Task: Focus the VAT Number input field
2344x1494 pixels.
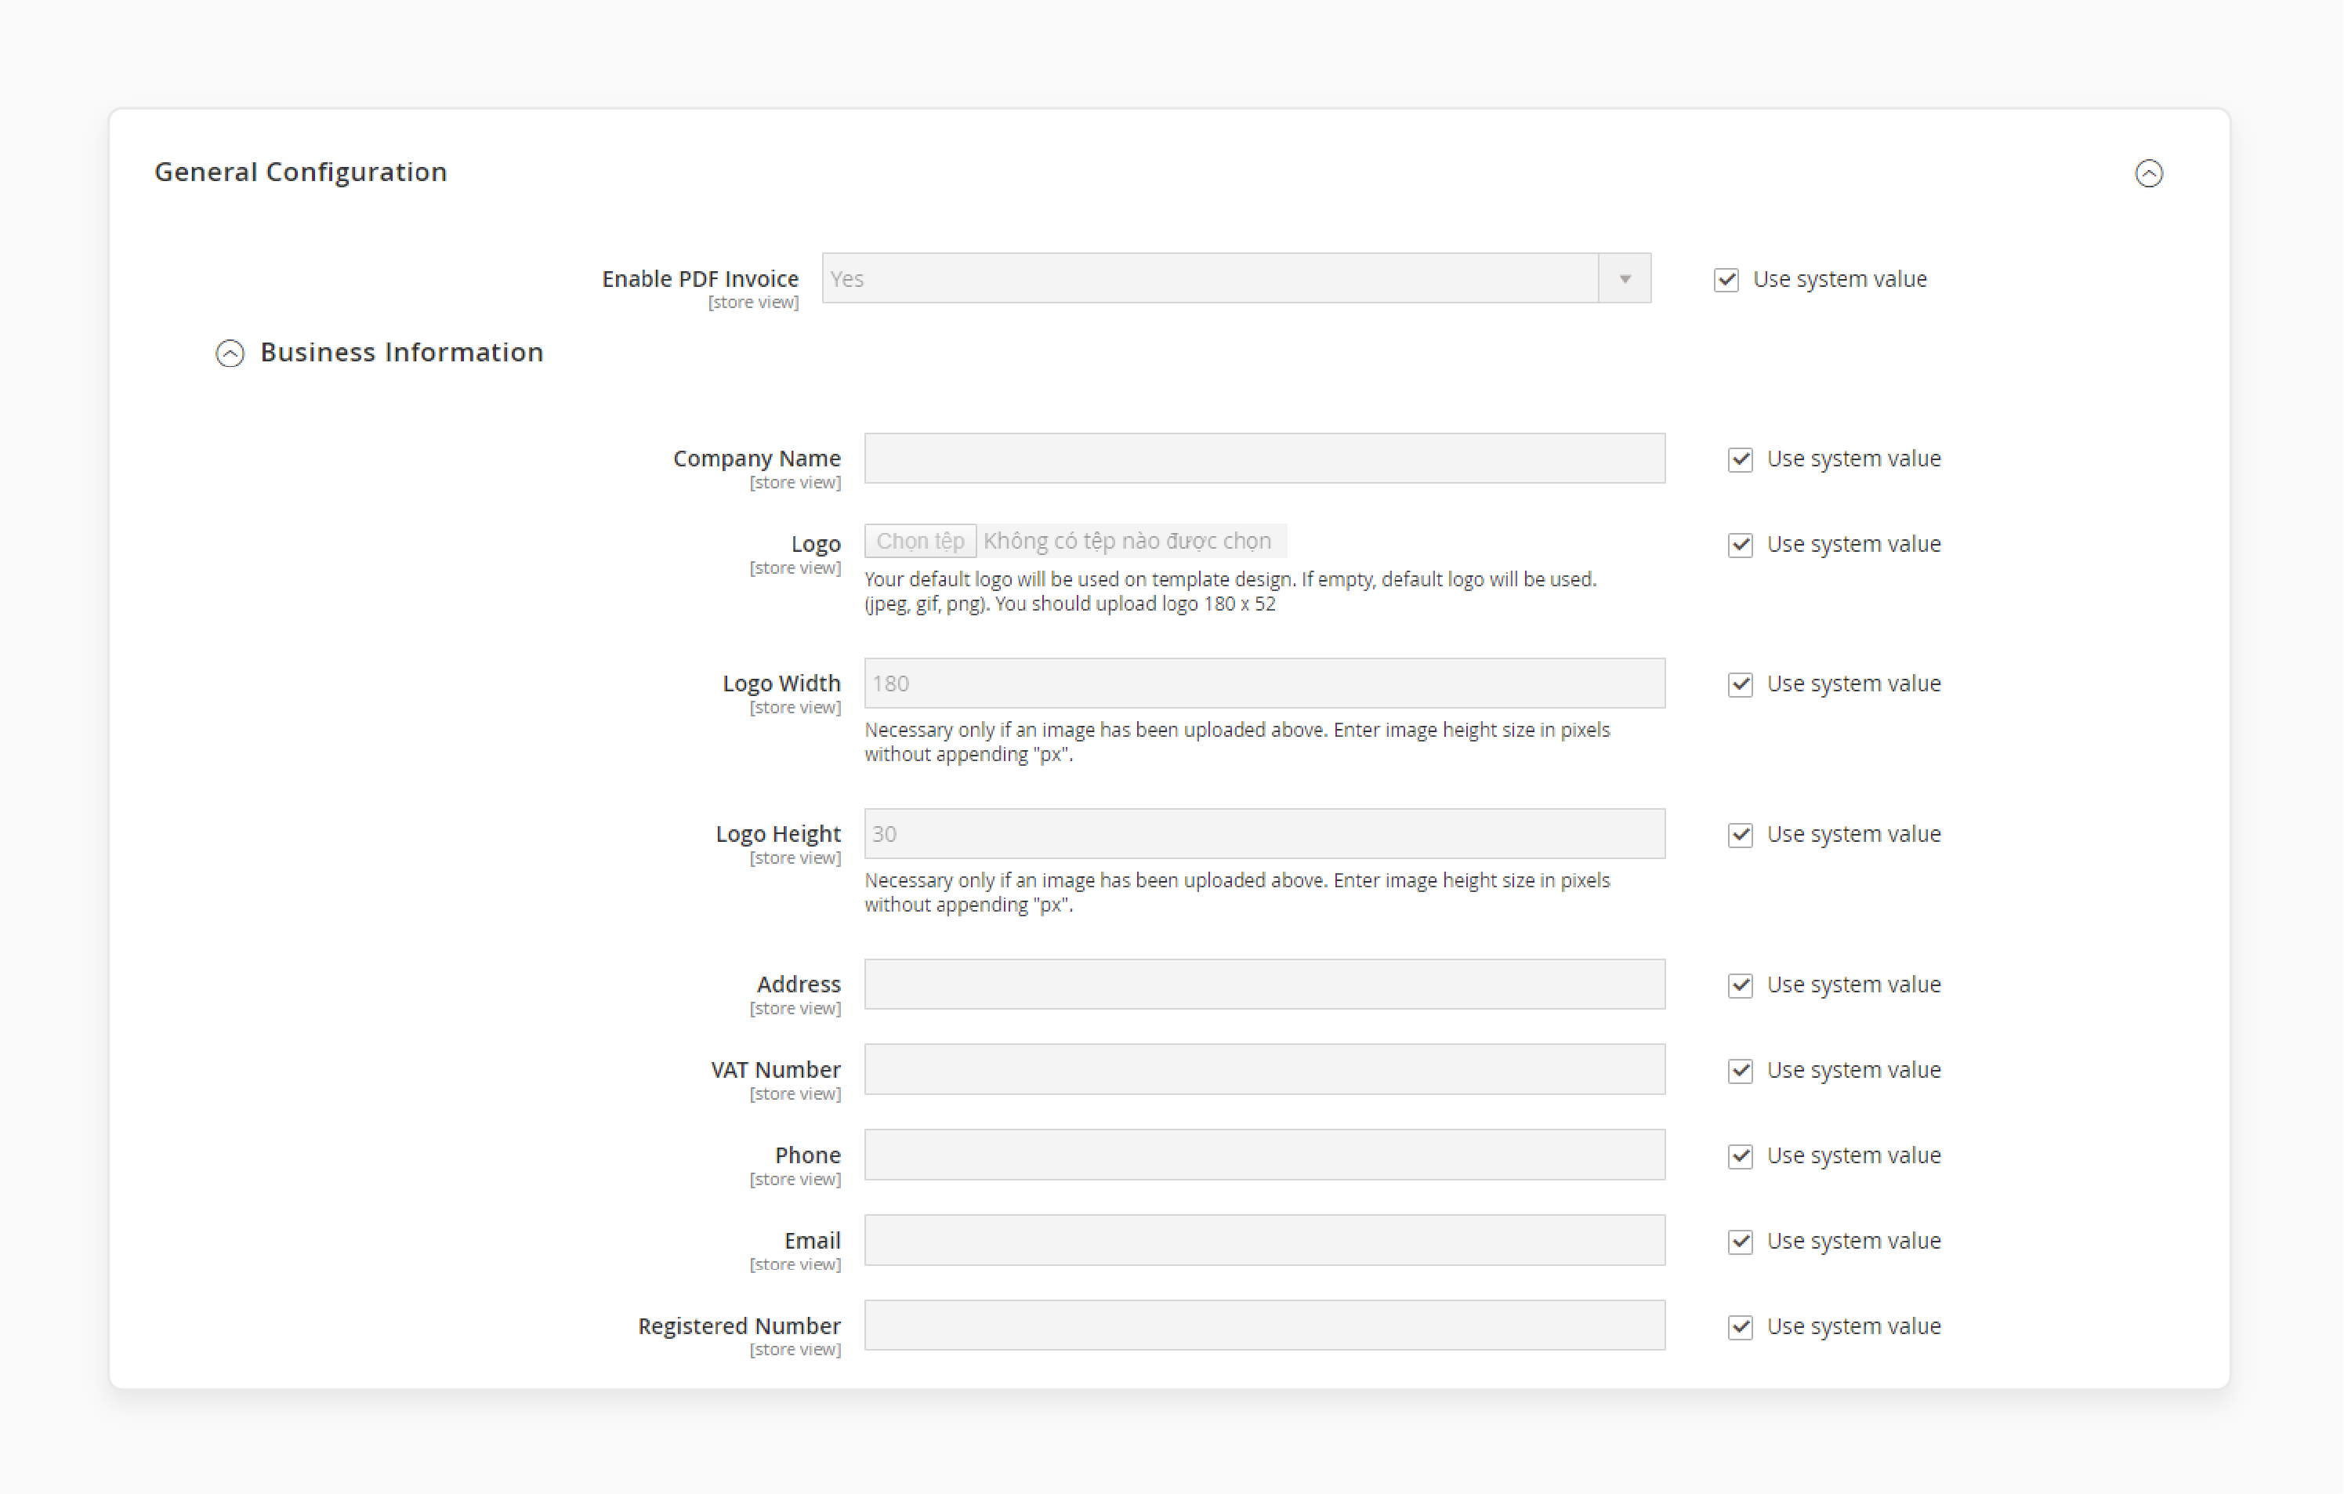Action: (1265, 1069)
